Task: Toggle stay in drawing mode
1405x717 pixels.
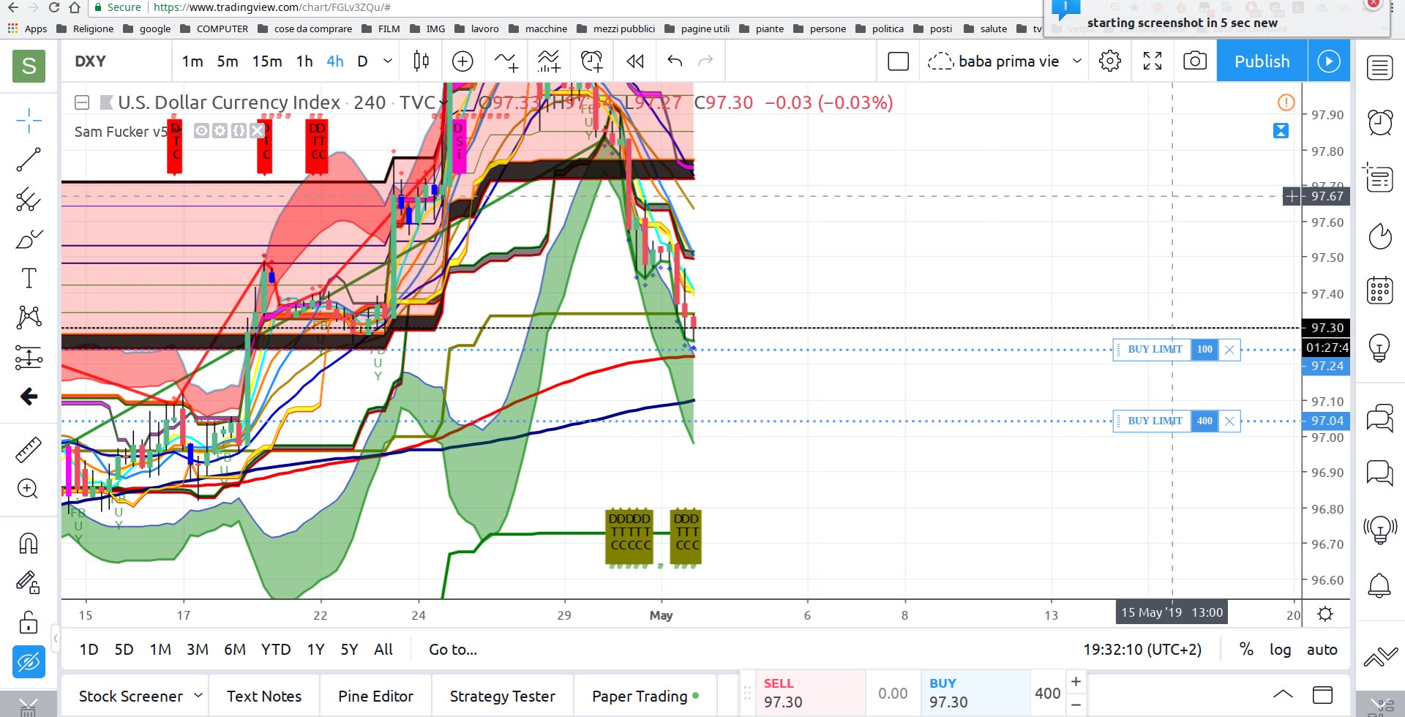Action: click(29, 582)
